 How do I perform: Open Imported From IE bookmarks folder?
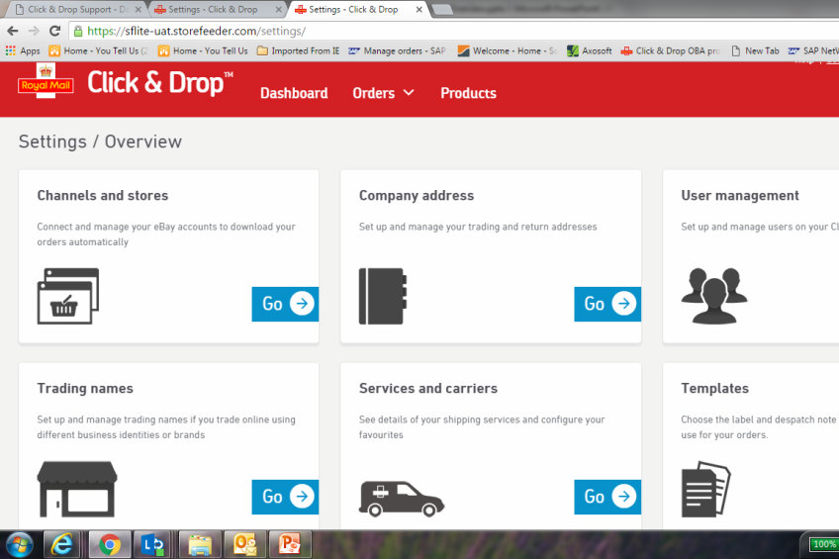pyautogui.click(x=298, y=50)
